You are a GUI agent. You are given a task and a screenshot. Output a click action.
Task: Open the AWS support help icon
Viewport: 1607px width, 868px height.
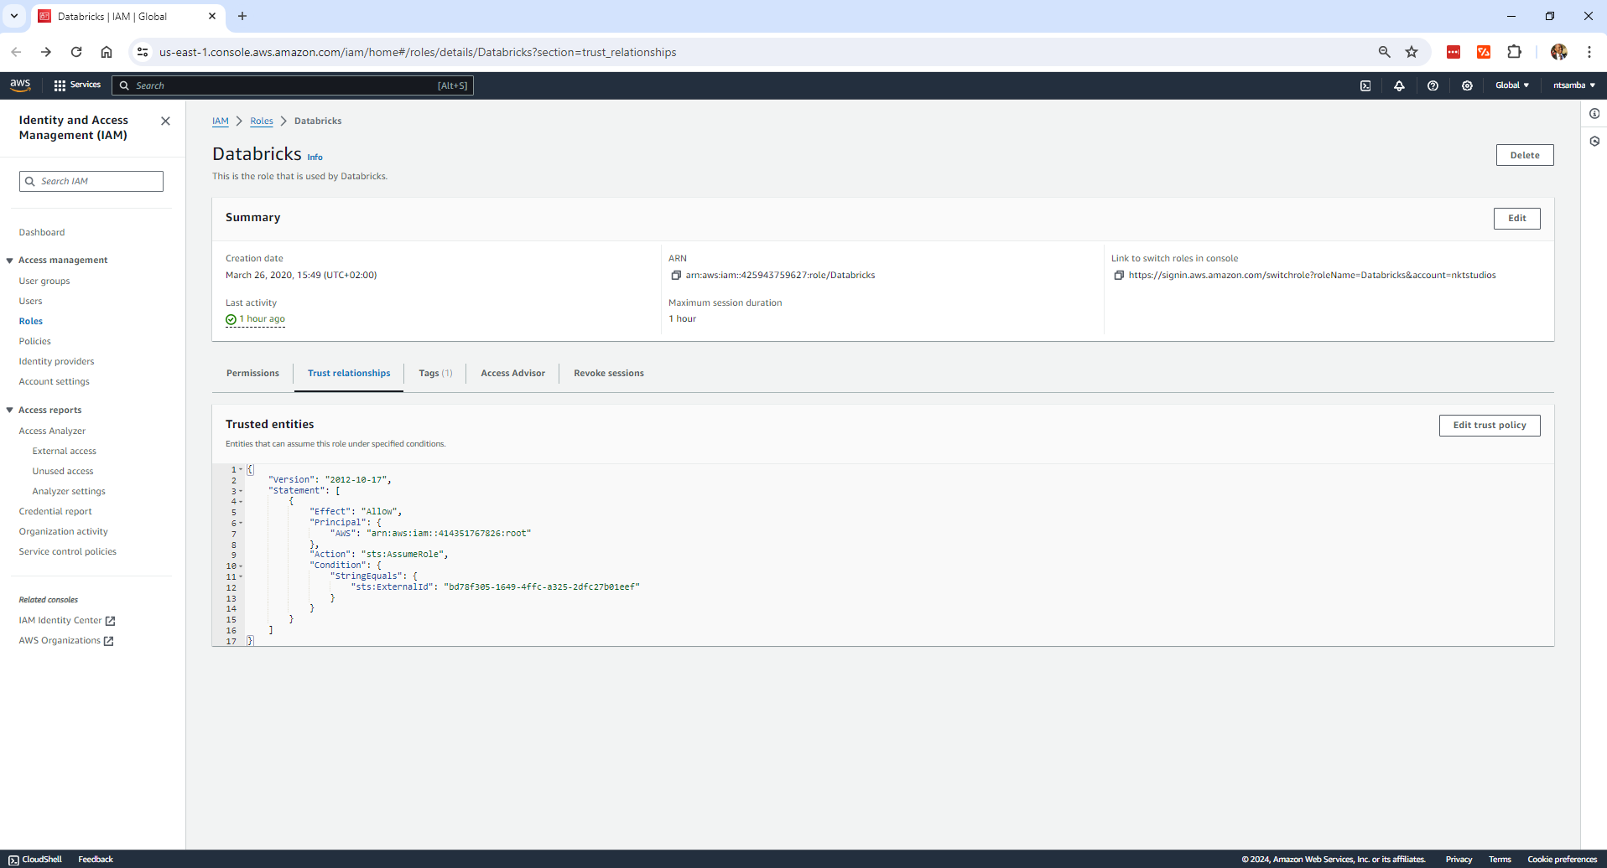coord(1433,85)
